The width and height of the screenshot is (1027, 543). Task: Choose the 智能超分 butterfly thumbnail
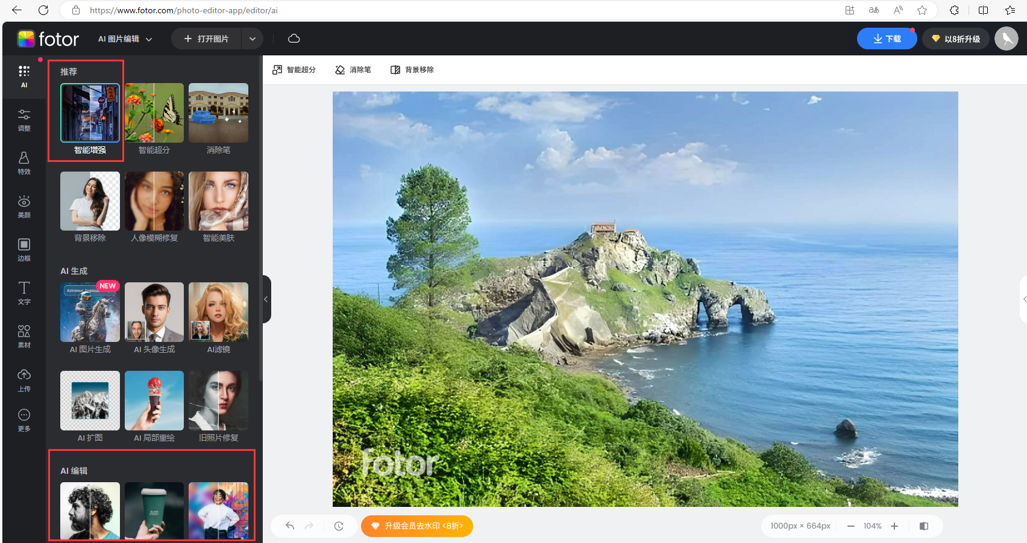point(154,113)
